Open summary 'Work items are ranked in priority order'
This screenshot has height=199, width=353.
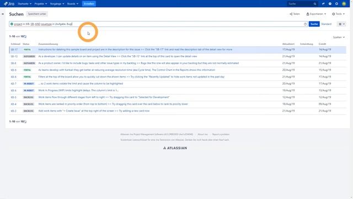[113, 104]
